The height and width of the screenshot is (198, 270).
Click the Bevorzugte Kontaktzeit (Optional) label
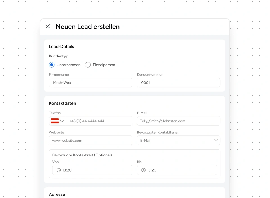click(82, 155)
